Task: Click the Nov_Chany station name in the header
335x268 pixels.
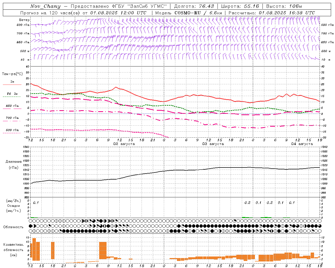Action: click(45, 6)
